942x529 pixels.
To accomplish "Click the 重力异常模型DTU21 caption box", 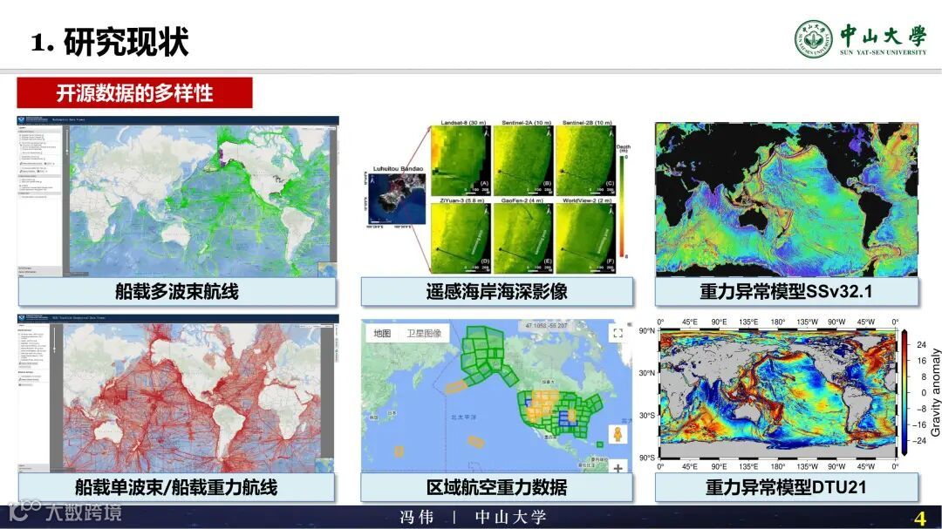I will point(787,487).
